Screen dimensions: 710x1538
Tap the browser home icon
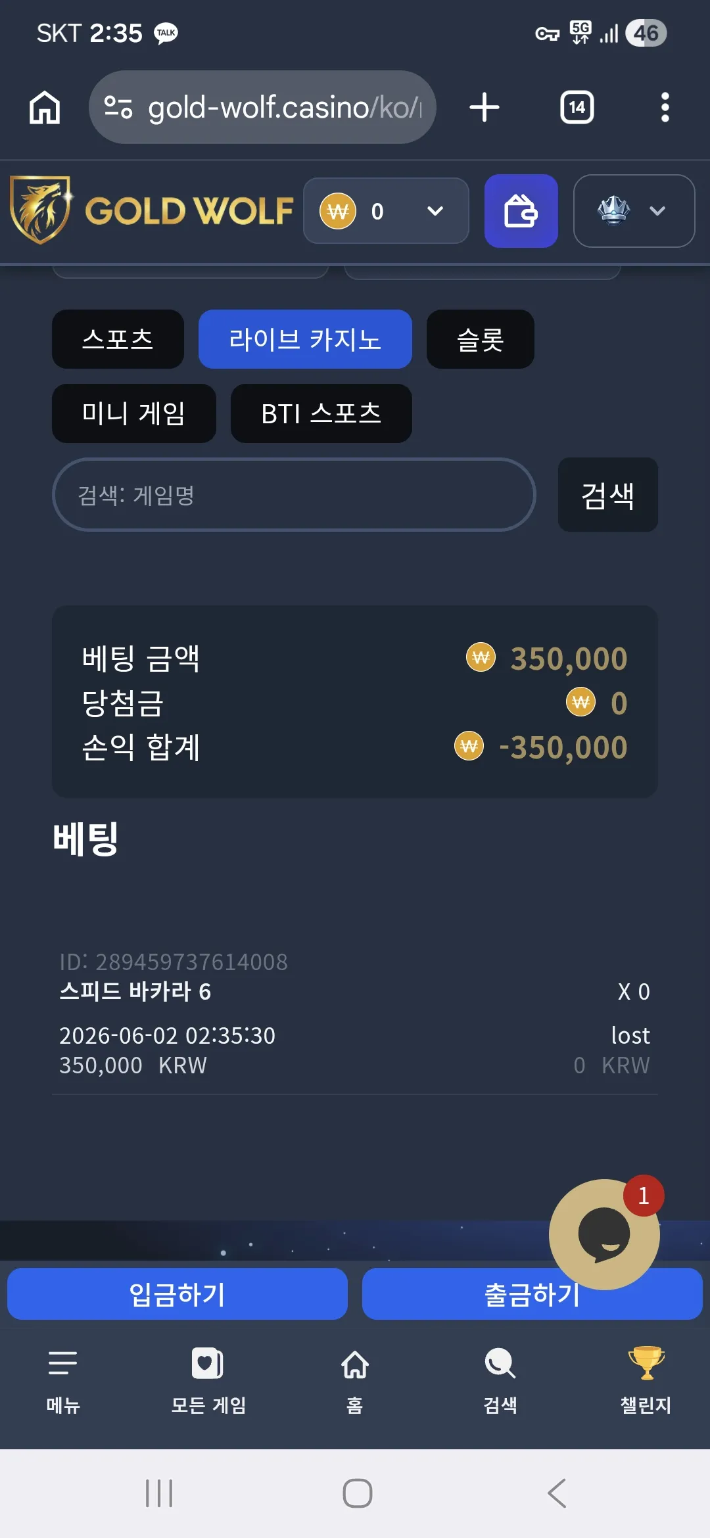[45, 107]
